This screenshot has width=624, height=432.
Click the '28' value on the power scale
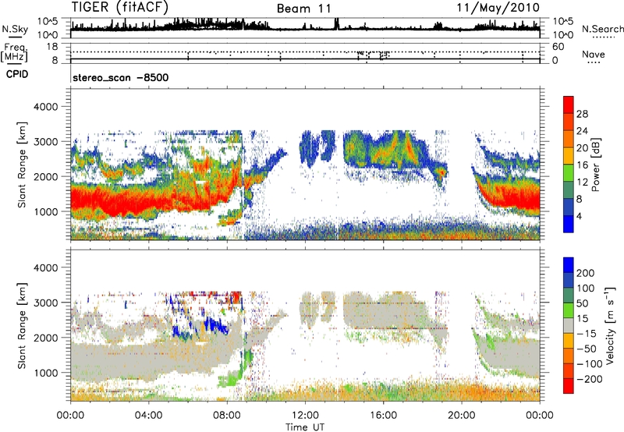[582, 114]
